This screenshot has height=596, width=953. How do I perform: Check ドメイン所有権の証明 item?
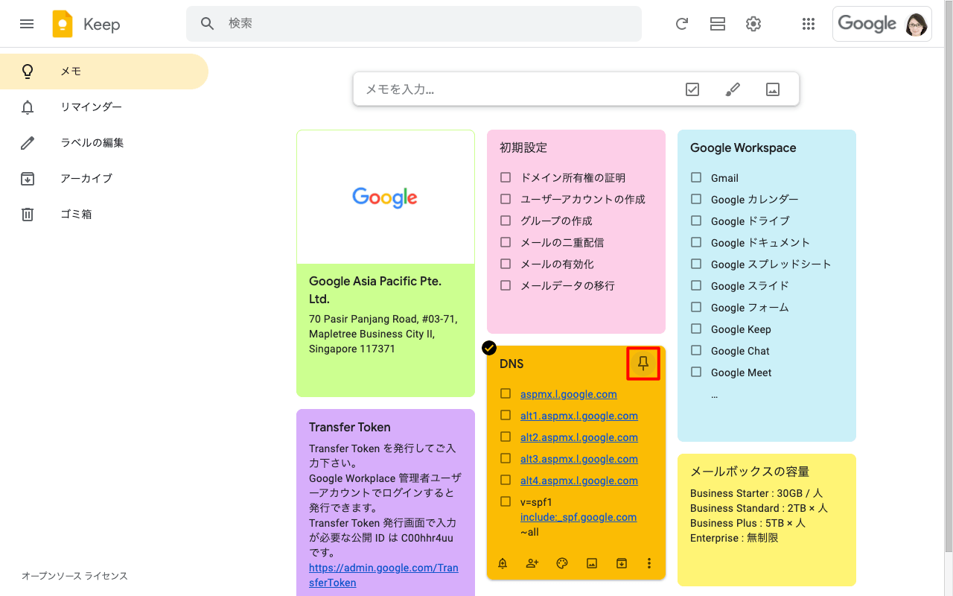click(x=506, y=177)
